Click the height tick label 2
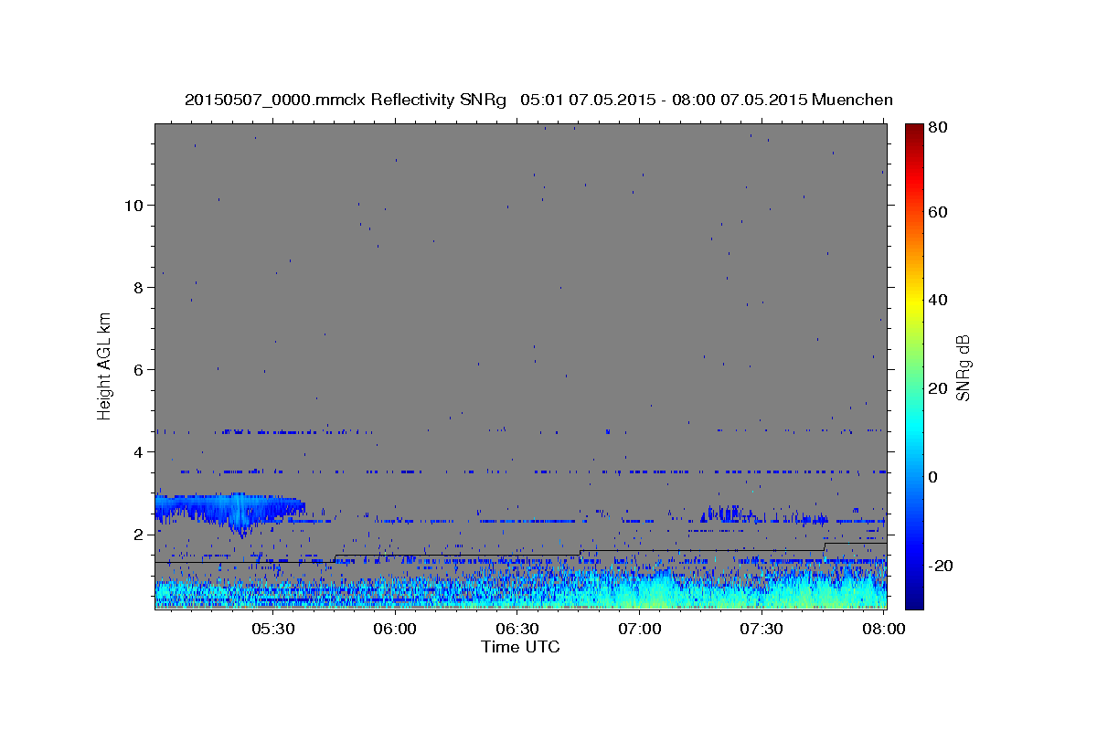This screenshot has height=731, width=1097. 139,535
